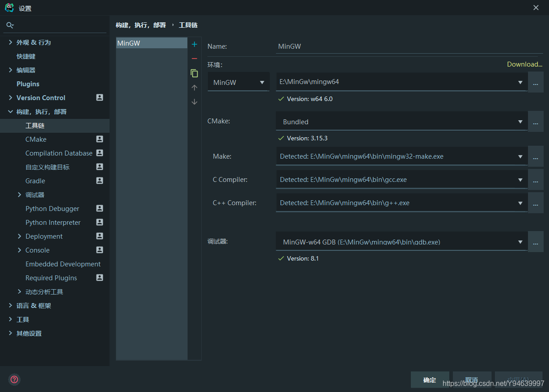The width and height of the screenshot is (549, 392).
Task: Select MinGW toolchain in list
Action: pyautogui.click(x=152, y=43)
